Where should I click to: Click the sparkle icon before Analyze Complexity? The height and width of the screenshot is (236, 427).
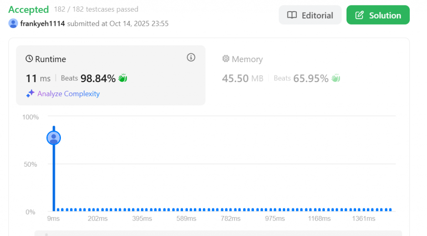pyautogui.click(x=30, y=94)
